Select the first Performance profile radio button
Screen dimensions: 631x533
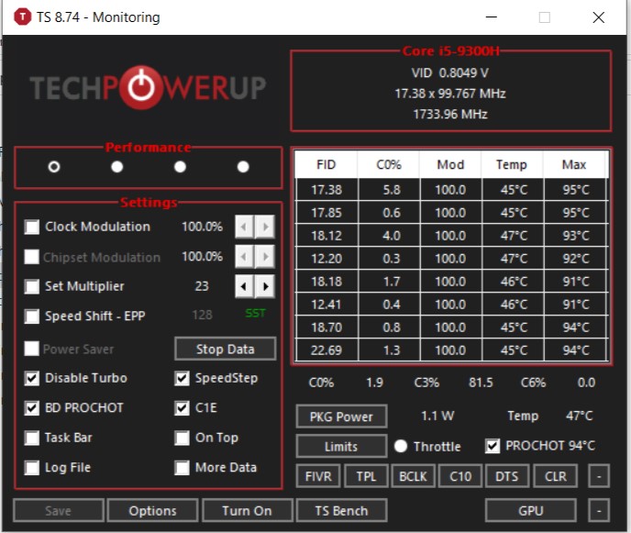point(54,166)
